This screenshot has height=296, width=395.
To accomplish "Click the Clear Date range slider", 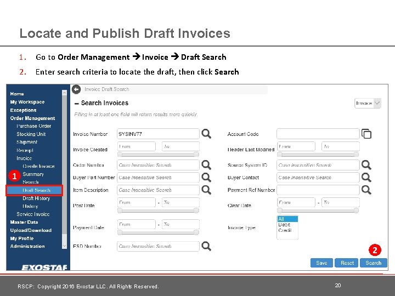I will click(318, 210).
